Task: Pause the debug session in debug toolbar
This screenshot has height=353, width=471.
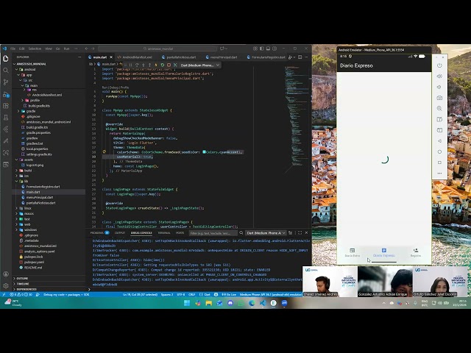Action: point(131,65)
